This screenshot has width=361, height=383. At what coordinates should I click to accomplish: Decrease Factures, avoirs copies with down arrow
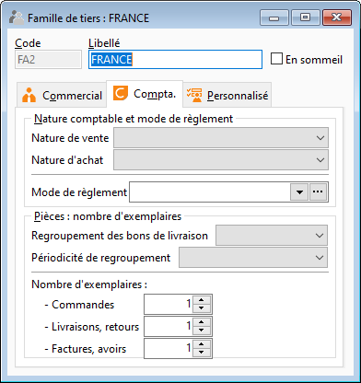(x=202, y=353)
